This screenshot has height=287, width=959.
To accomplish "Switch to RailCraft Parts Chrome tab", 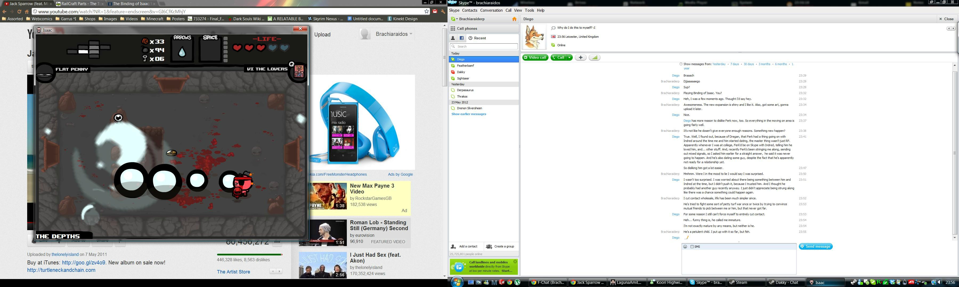I will point(79,4).
